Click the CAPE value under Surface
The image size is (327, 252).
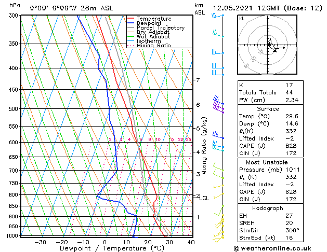pyautogui.click(x=291, y=146)
